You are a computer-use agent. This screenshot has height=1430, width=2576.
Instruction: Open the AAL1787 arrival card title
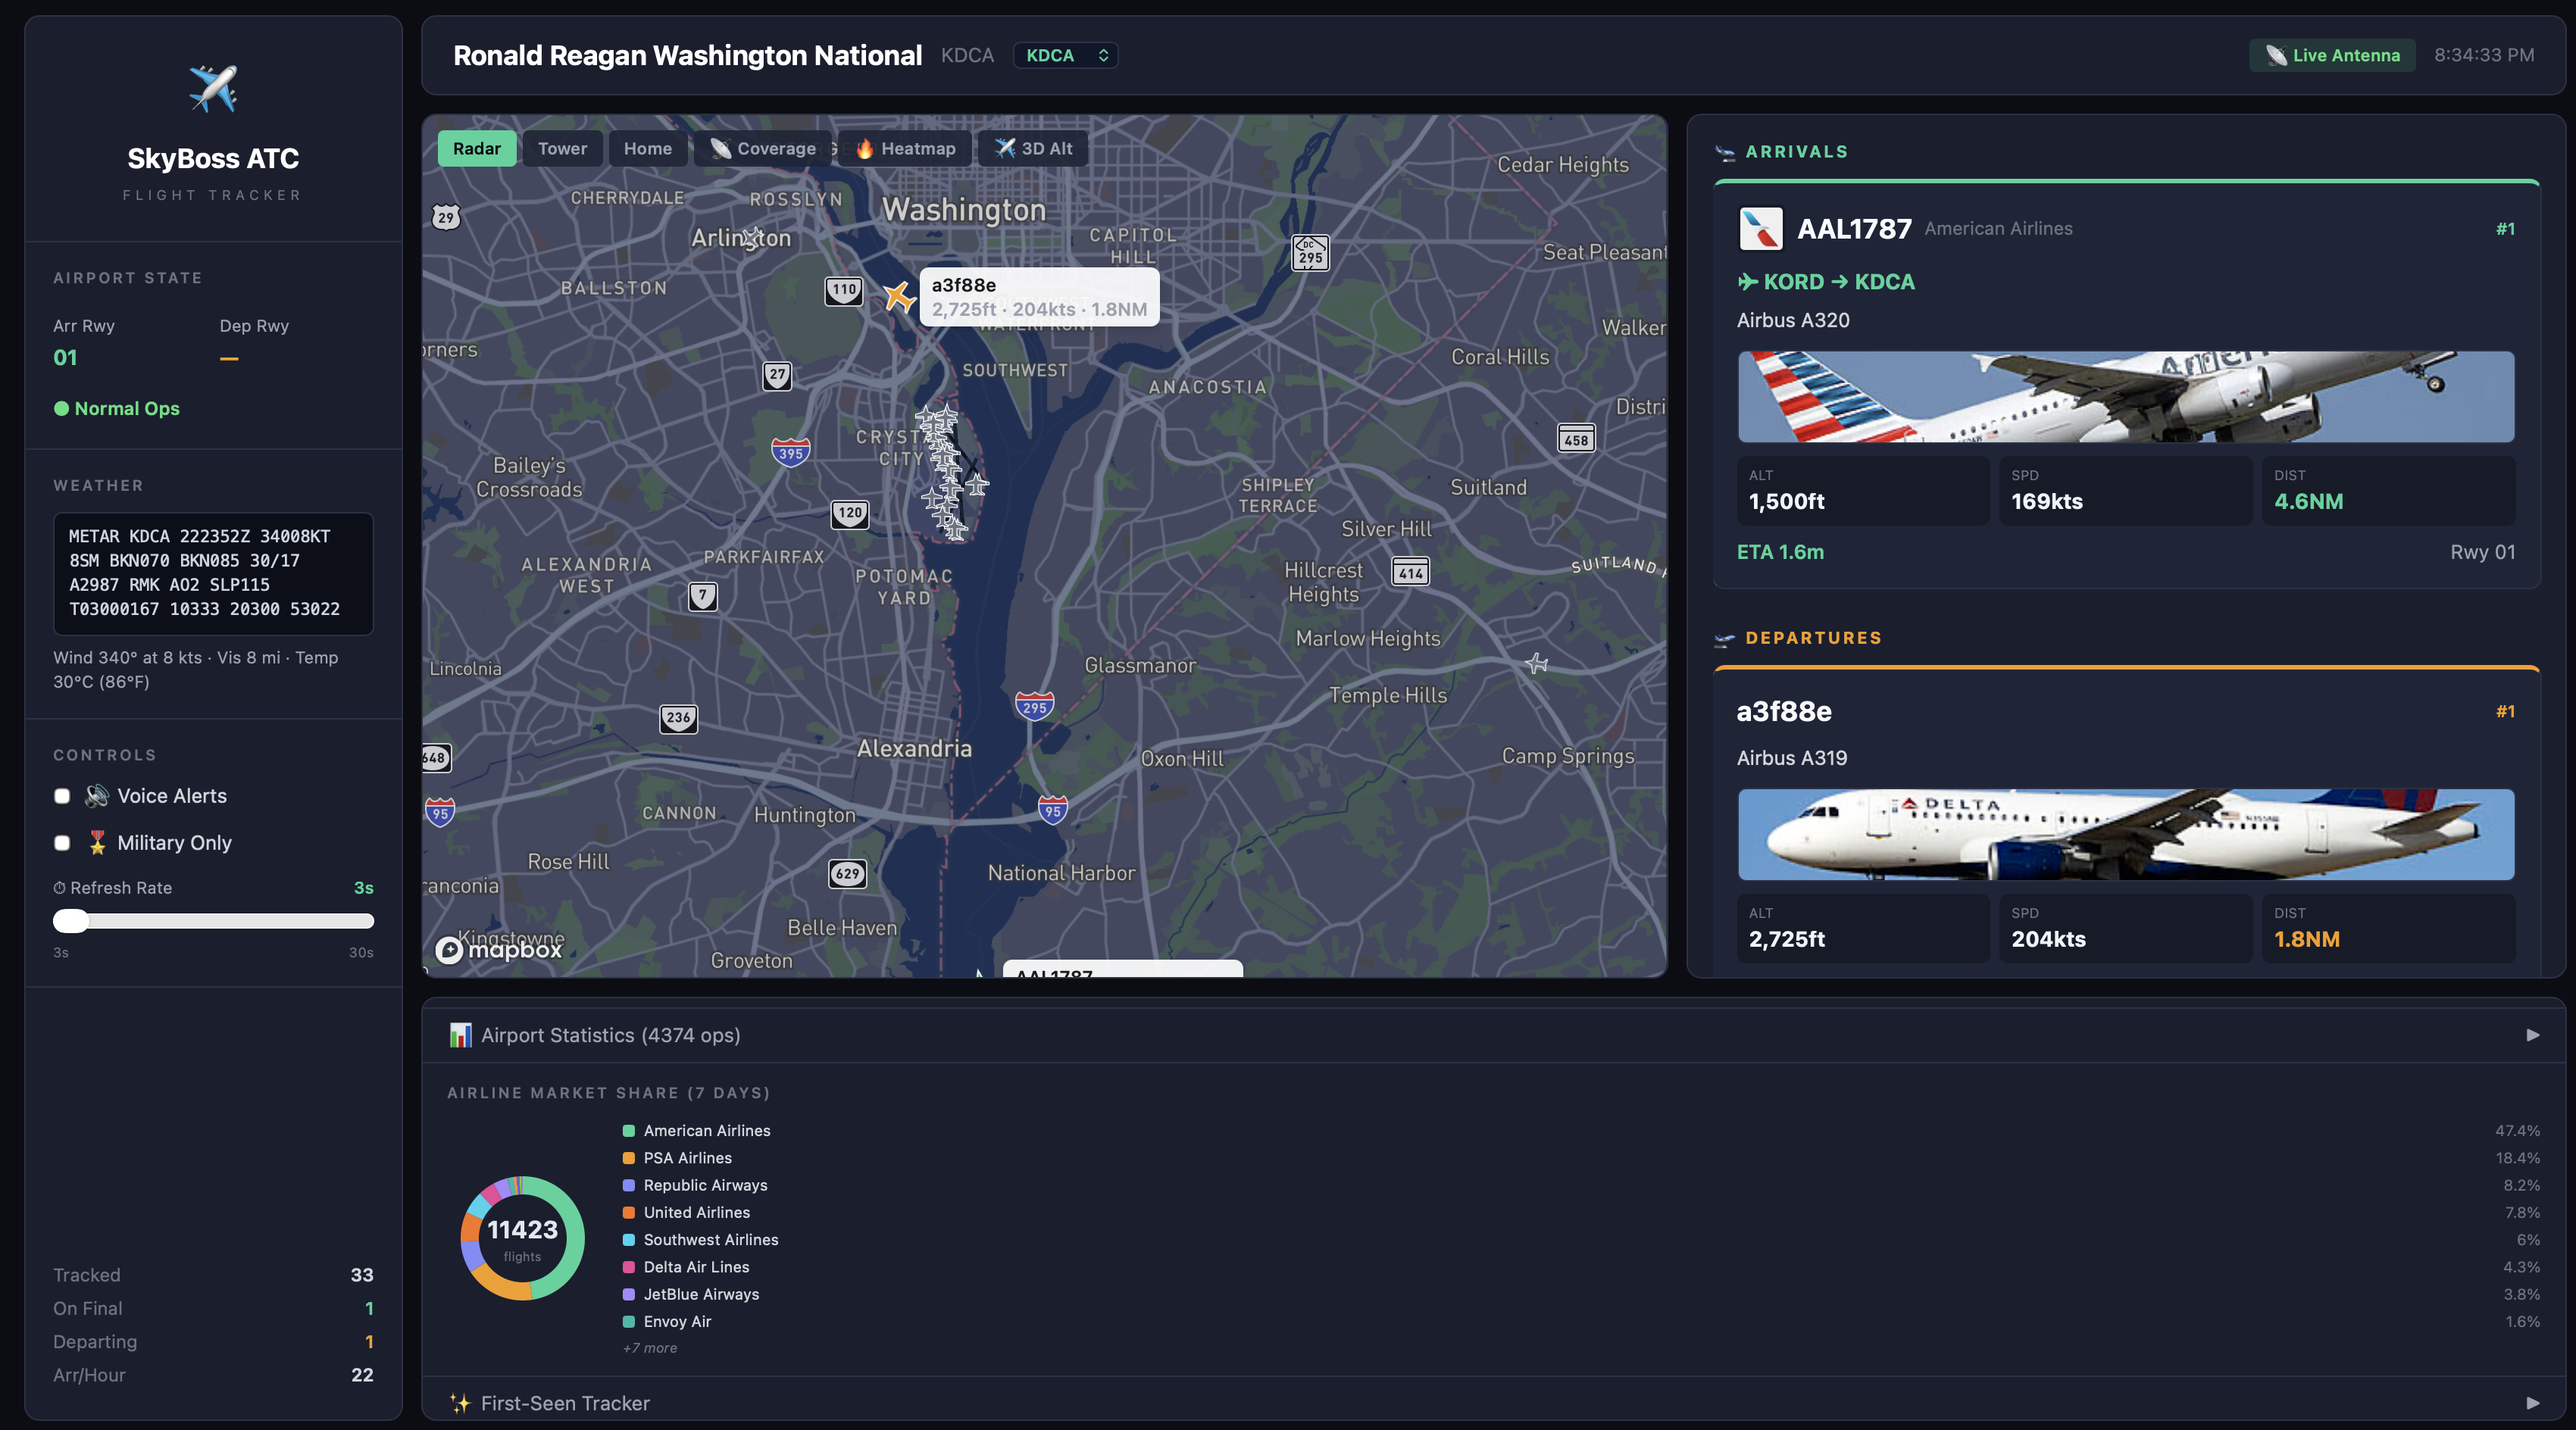[x=1854, y=229]
